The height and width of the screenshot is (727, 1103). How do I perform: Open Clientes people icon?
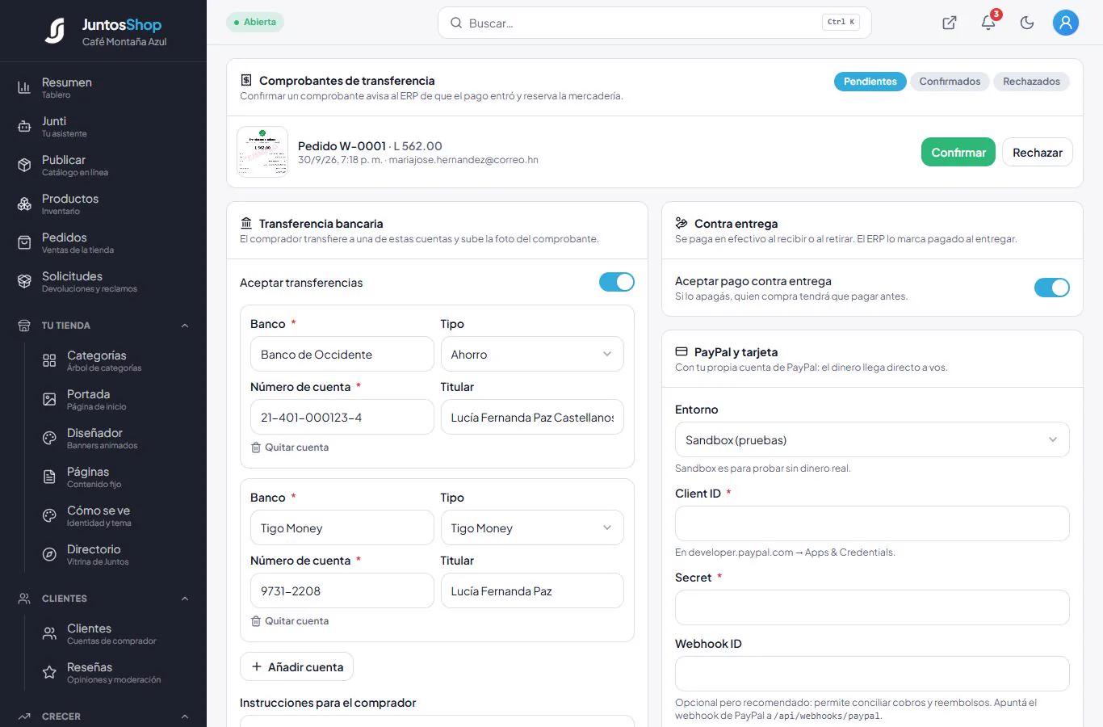[49, 633]
